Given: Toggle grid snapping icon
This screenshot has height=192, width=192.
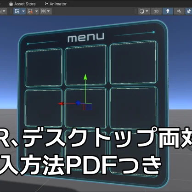Looking at the screenshot, I should [x=17, y=11].
